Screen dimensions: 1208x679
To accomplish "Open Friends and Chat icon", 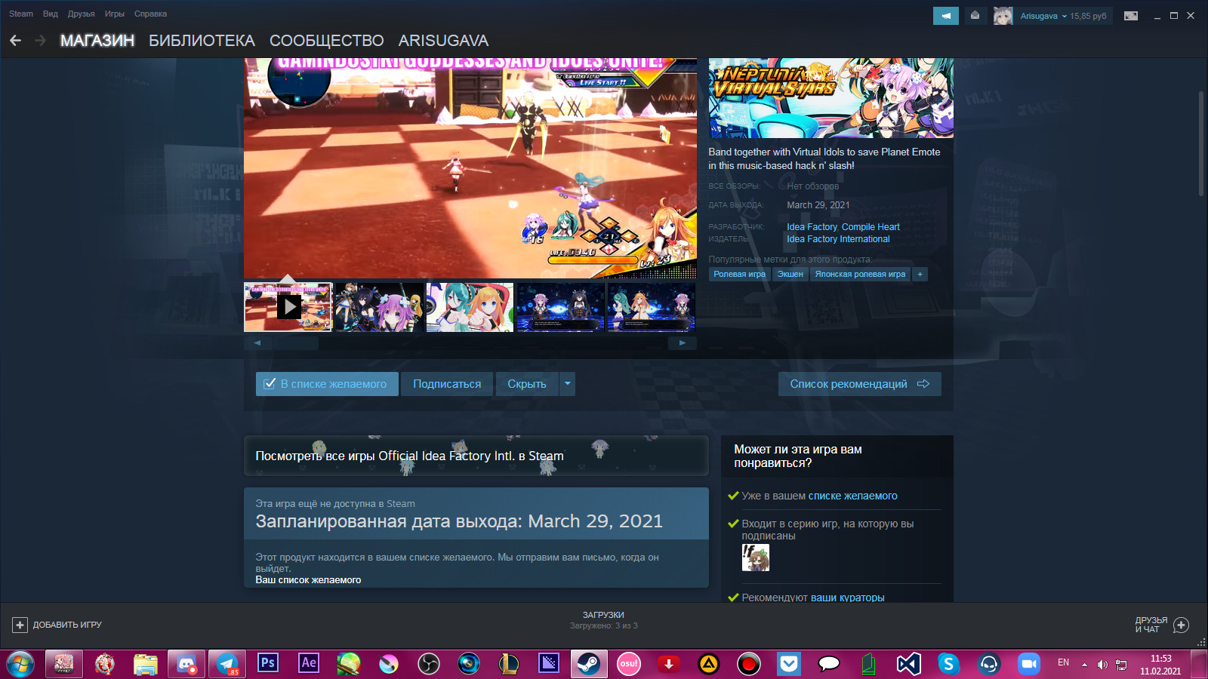I will tap(1182, 625).
